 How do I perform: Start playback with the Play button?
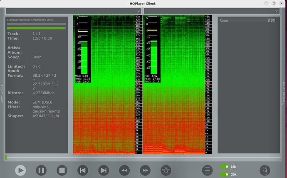point(20,170)
